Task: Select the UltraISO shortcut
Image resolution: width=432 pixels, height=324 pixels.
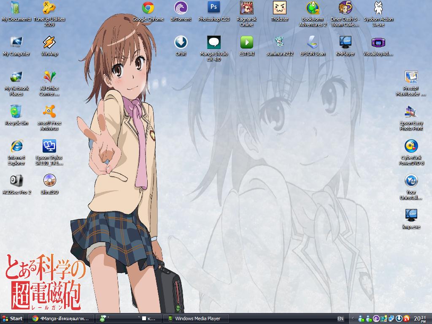Action: [x=49, y=185]
